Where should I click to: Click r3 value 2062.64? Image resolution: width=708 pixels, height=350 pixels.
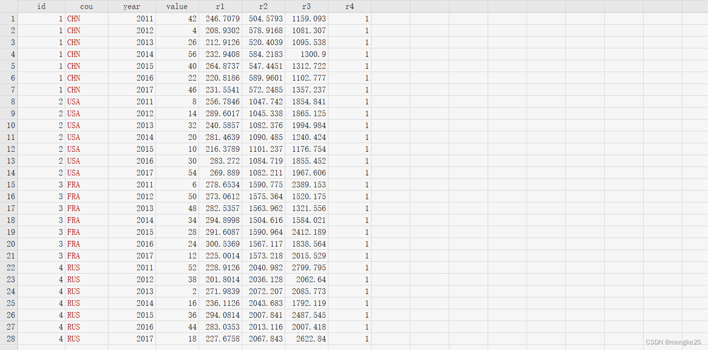point(307,279)
